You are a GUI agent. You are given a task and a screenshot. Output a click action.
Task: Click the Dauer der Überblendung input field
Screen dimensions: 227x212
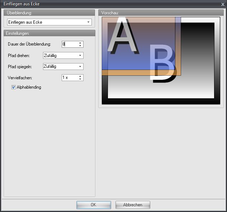click(x=69, y=44)
